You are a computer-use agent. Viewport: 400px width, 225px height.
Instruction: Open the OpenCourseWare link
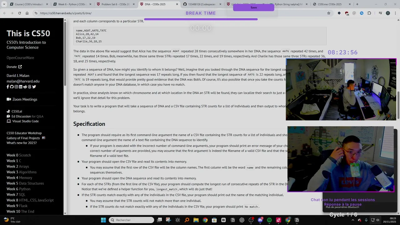click(x=20, y=58)
